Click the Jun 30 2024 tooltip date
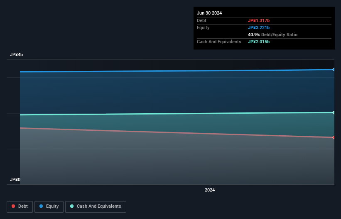 click(x=209, y=13)
